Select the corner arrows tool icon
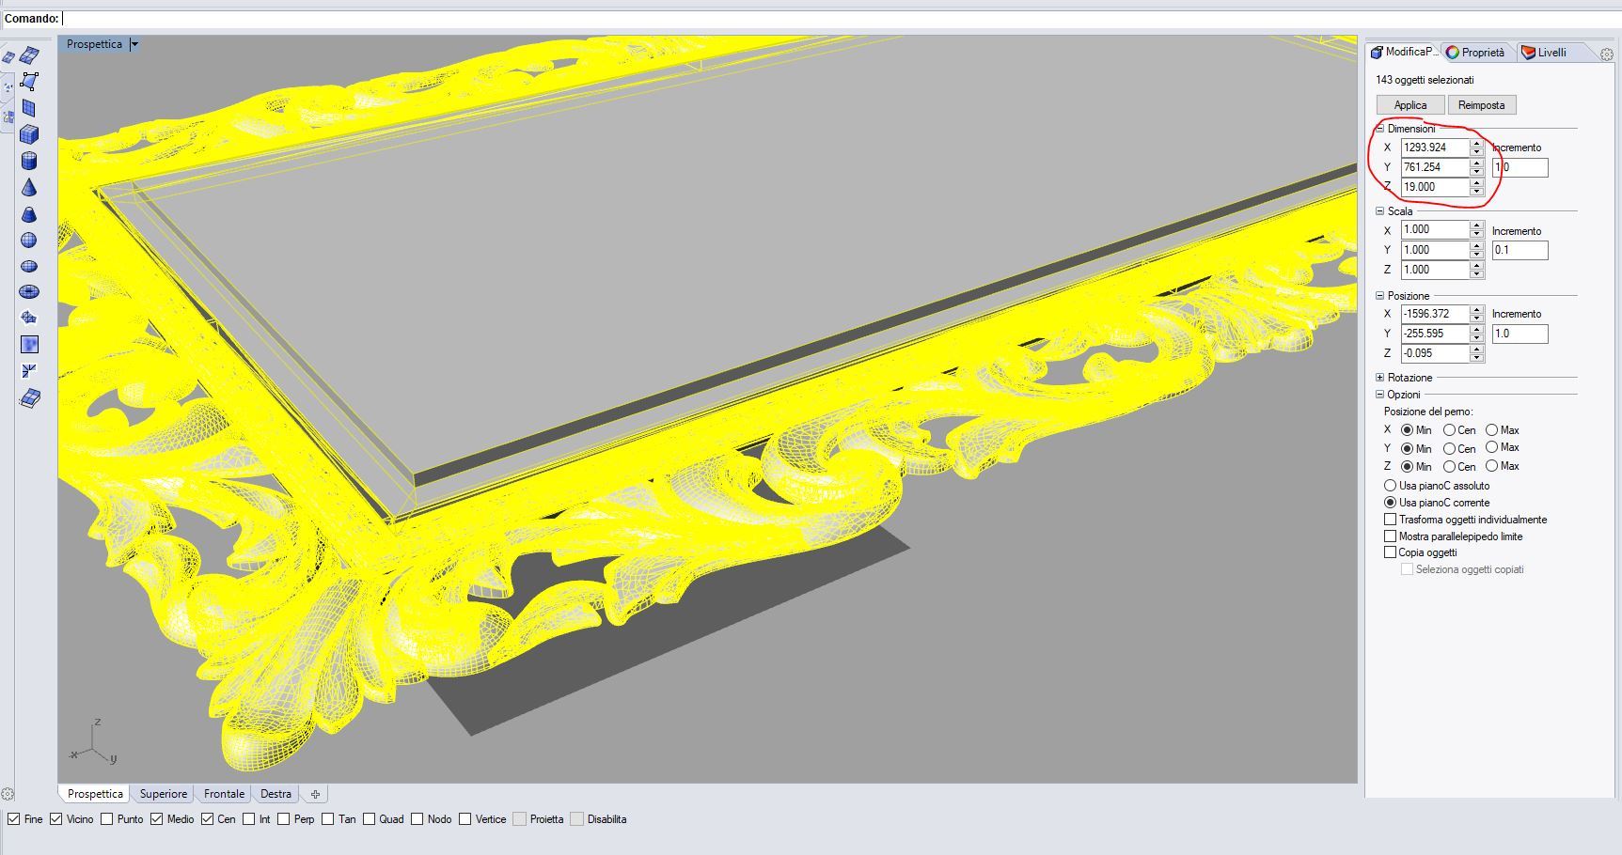This screenshot has width=1622, height=855. [29, 371]
